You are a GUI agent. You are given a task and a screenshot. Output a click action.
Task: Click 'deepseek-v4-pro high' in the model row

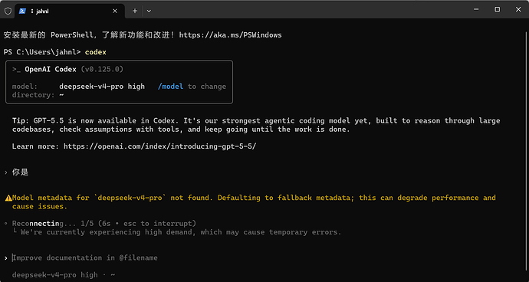pyautogui.click(x=102, y=87)
